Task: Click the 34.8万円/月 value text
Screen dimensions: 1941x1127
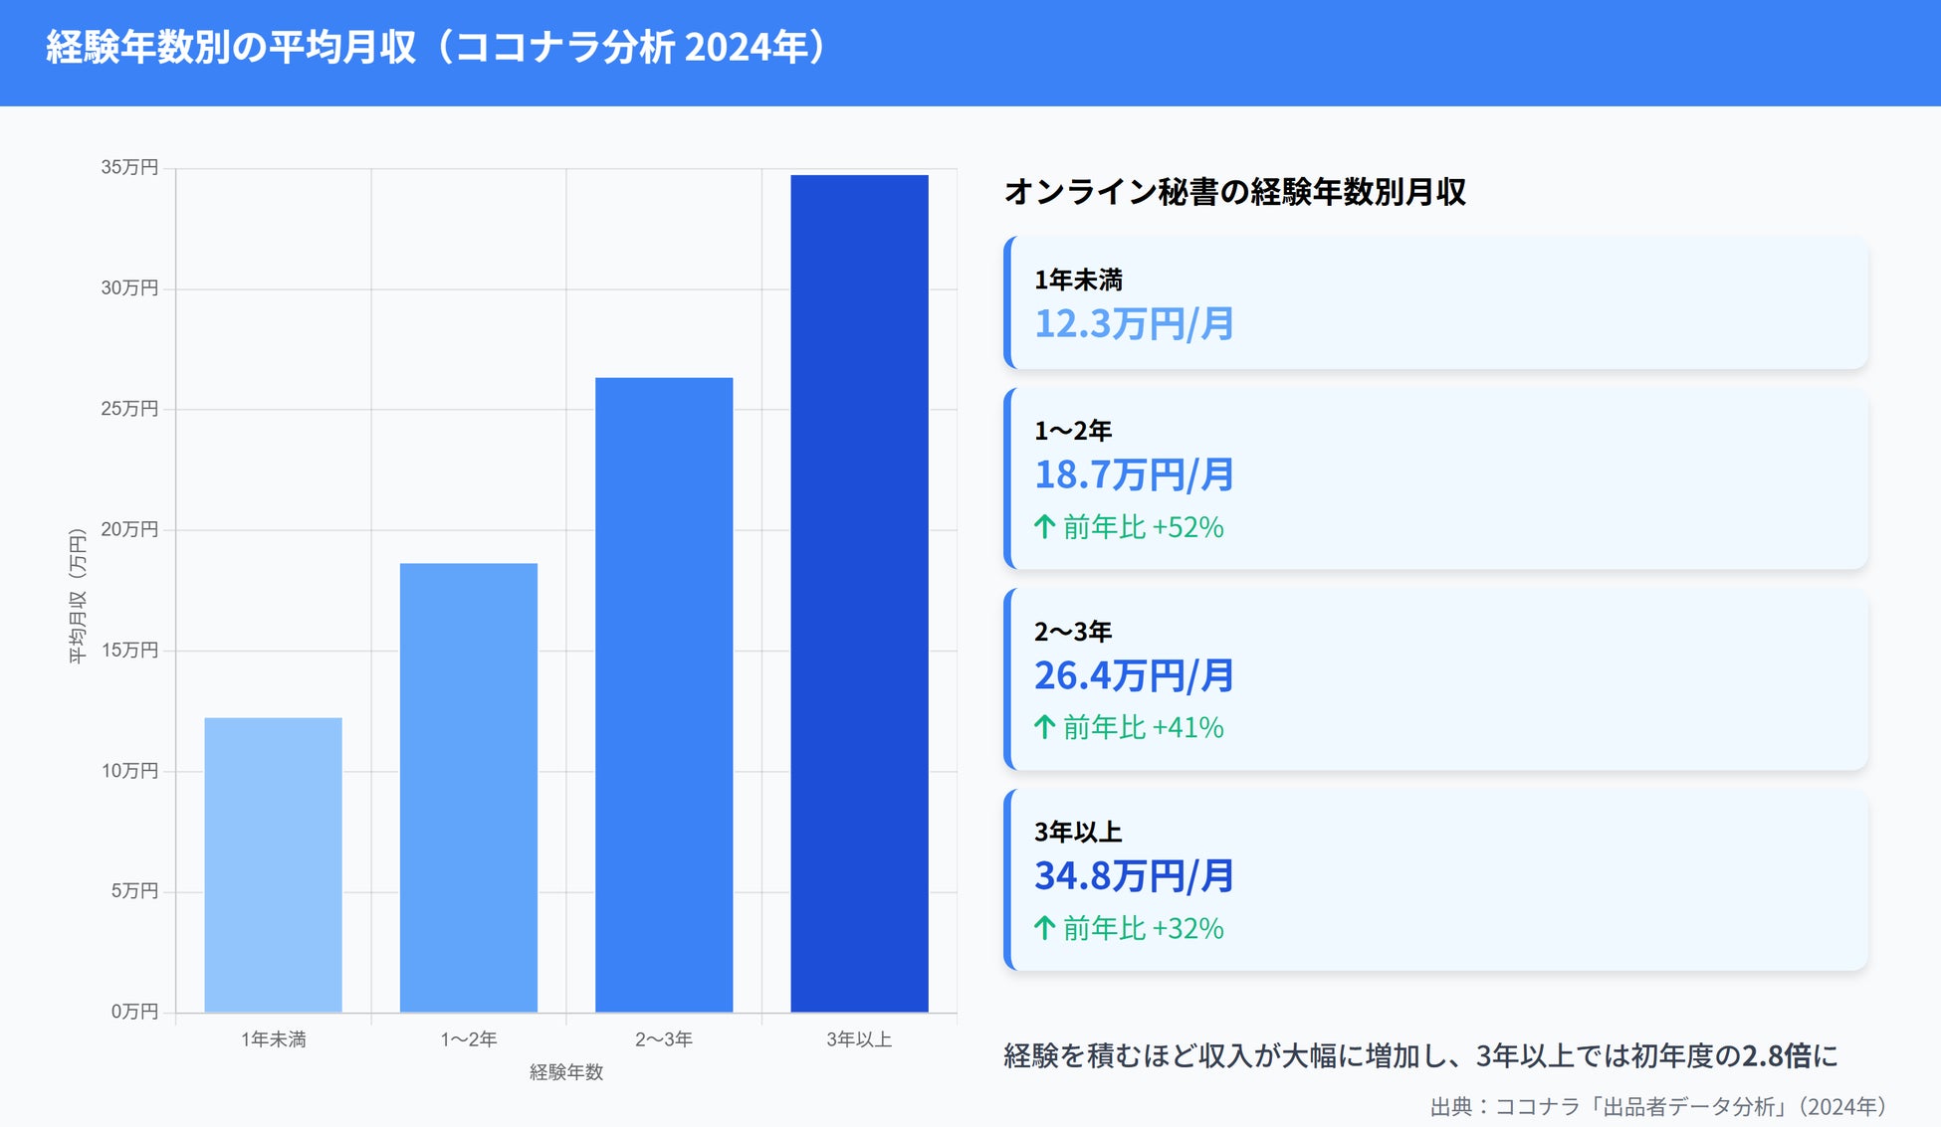Action: click(x=1134, y=876)
